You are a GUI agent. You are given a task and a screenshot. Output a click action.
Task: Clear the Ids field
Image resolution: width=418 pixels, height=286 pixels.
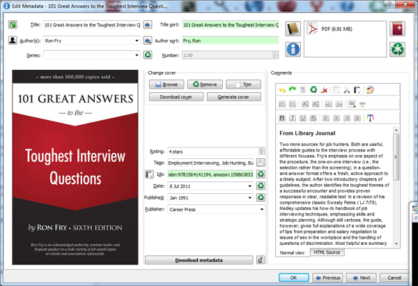(261, 174)
